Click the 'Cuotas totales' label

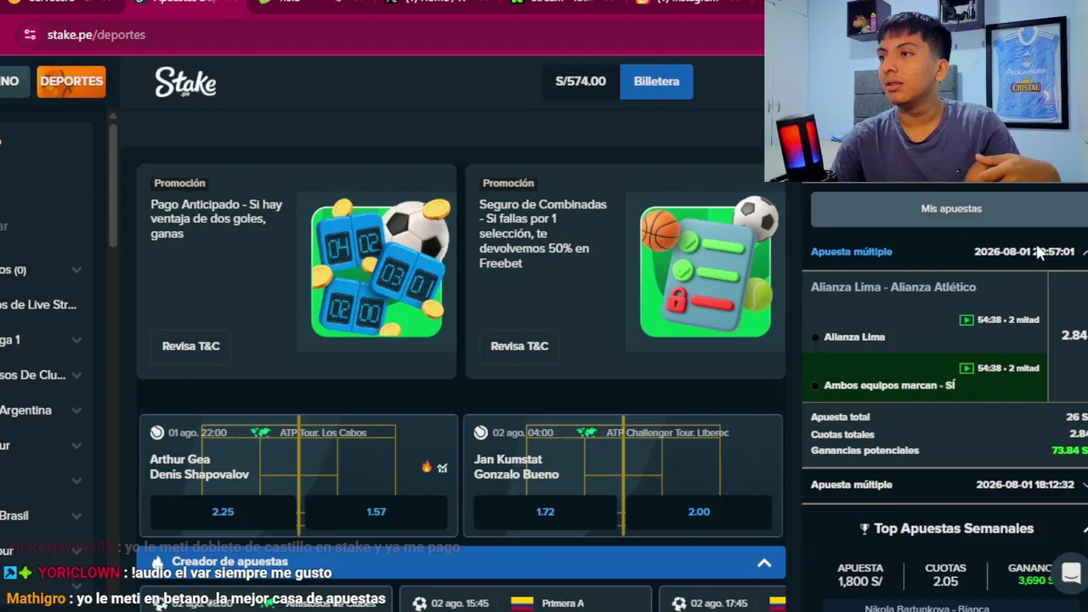842,434
